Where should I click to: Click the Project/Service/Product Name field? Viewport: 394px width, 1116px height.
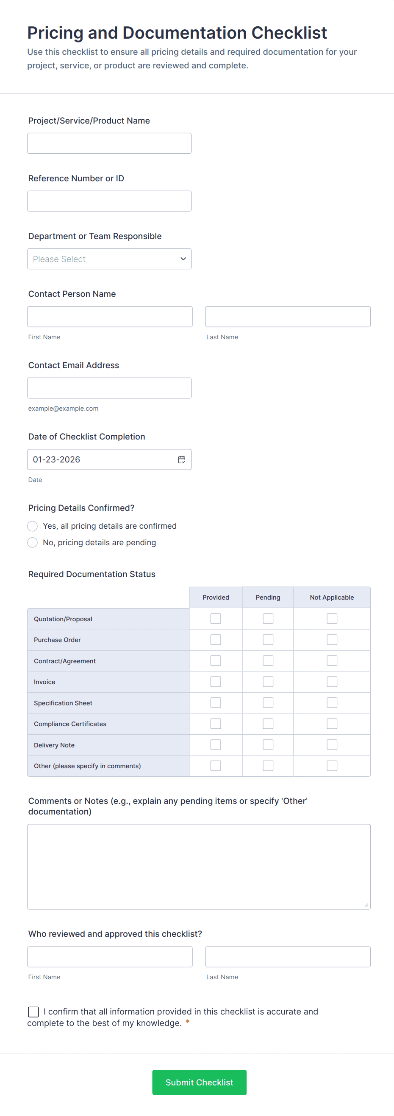pos(109,144)
